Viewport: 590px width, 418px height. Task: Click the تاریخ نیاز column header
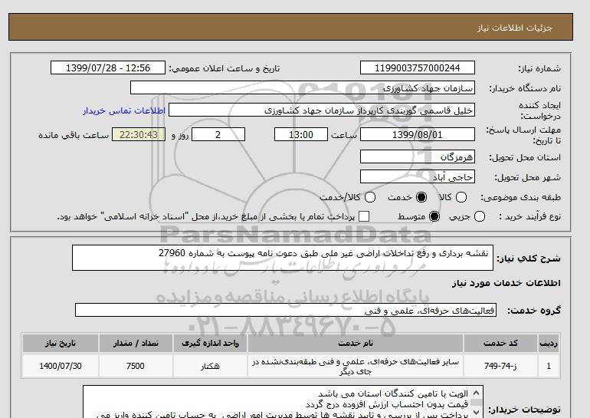click(61, 344)
